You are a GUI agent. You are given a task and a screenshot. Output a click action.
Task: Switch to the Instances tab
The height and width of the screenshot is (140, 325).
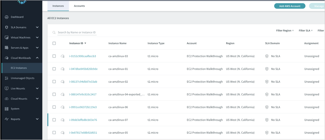pos(58,6)
